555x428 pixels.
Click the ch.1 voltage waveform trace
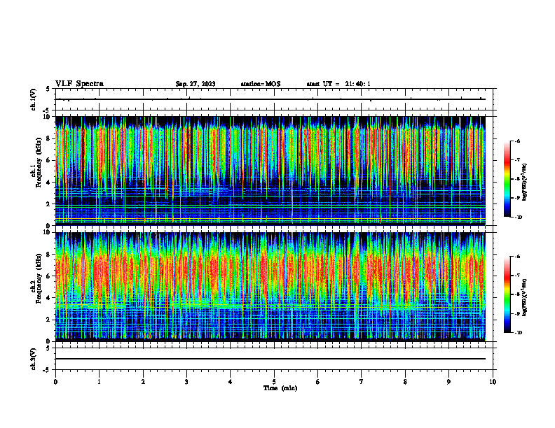[270, 99]
